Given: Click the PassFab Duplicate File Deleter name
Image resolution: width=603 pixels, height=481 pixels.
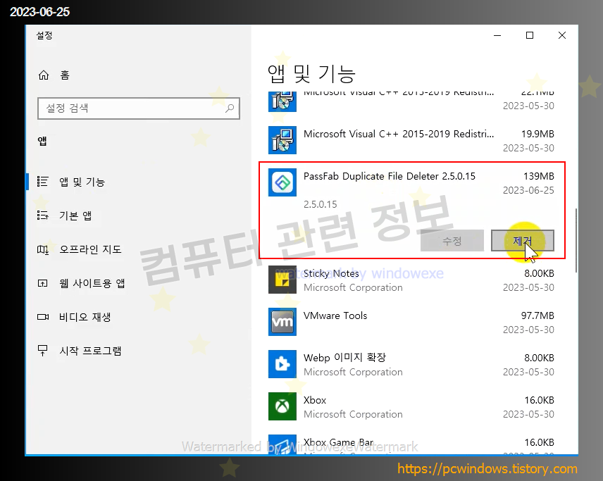Looking at the screenshot, I should [x=389, y=176].
